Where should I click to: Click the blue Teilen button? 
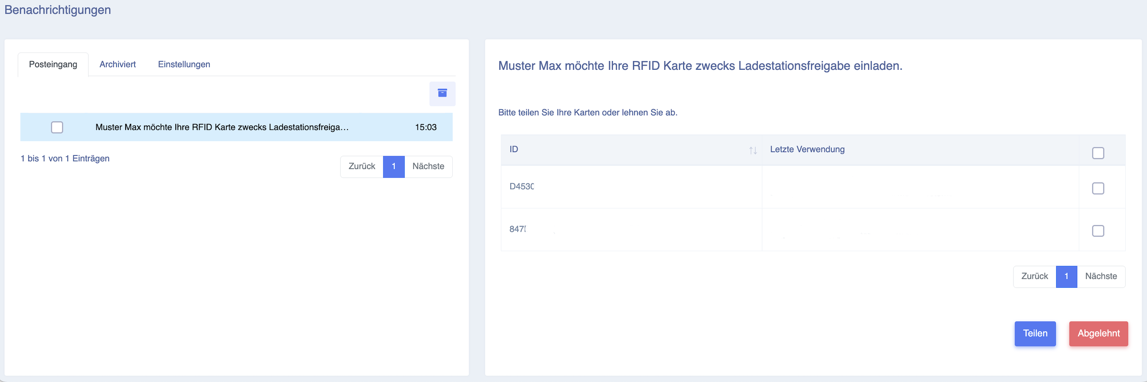coord(1035,334)
